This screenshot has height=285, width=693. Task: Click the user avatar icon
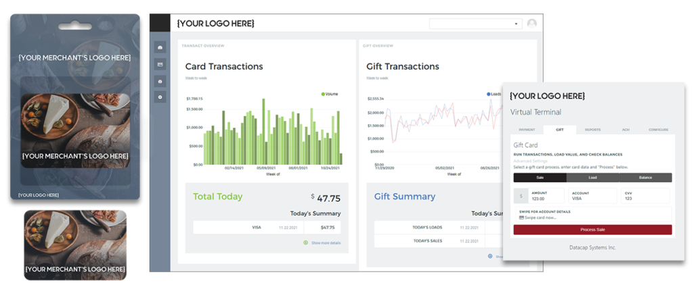532,24
